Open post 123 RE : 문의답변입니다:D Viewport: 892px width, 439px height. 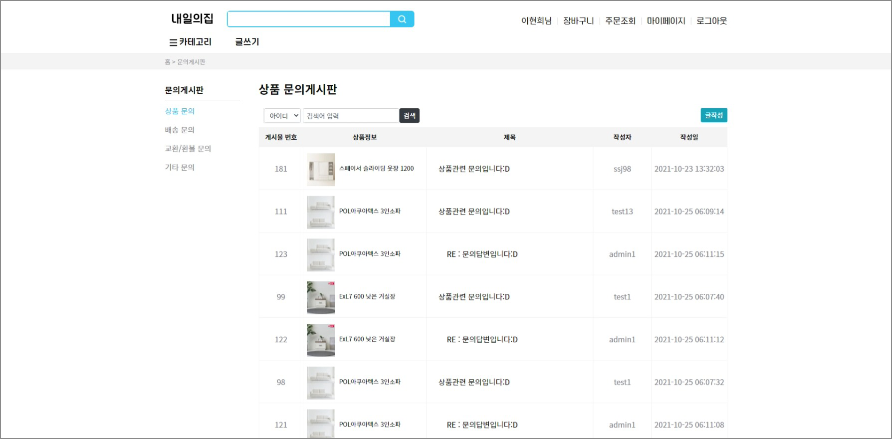pos(482,254)
